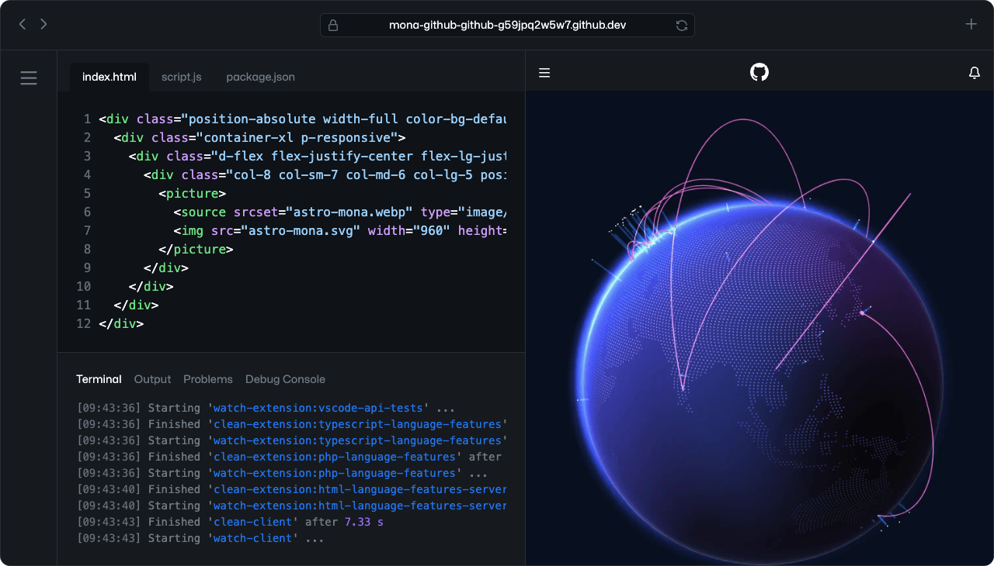This screenshot has width=994, height=566.
Task: Open notifications bell in preview pane
Action: click(x=975, y=73)
